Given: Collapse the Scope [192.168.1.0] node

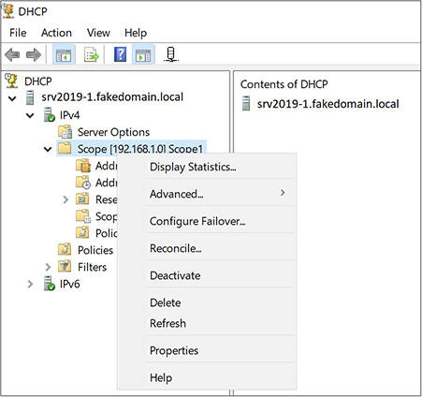Looking at the screenshot, I should click(x=48, y=149).
